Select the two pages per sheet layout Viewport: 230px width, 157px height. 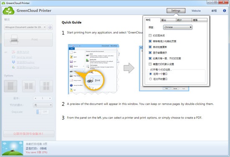29,86
